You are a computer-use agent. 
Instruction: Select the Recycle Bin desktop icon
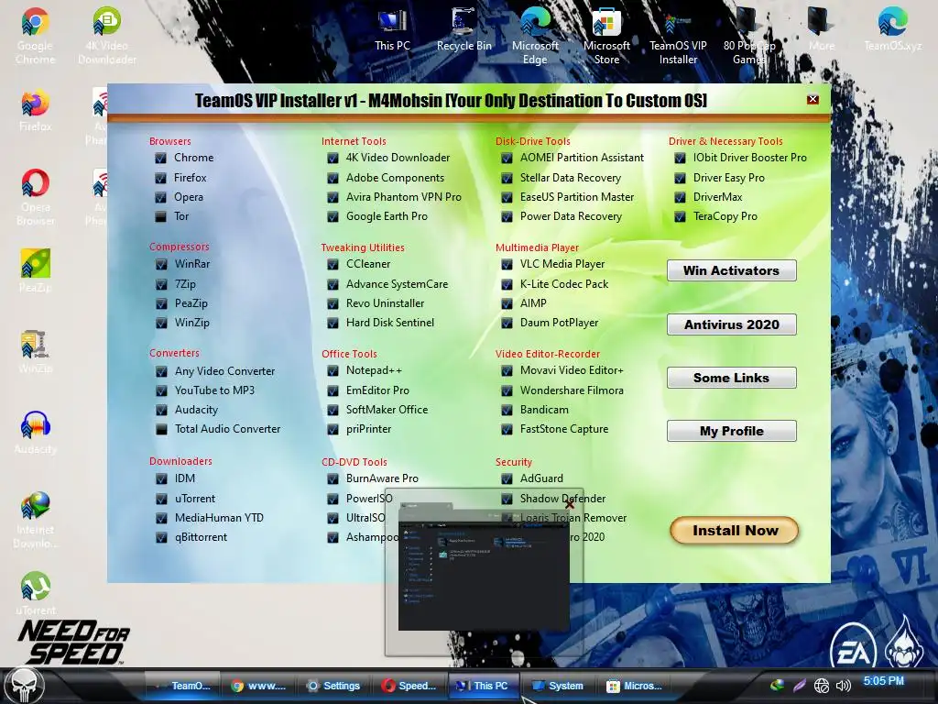(x=464, y=30)
